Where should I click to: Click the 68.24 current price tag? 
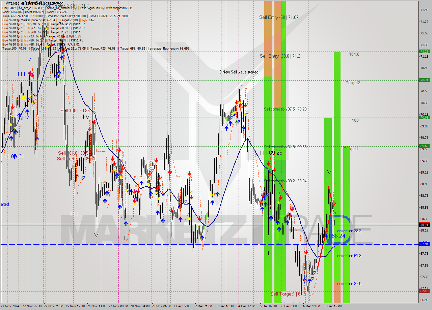(424, 225)
